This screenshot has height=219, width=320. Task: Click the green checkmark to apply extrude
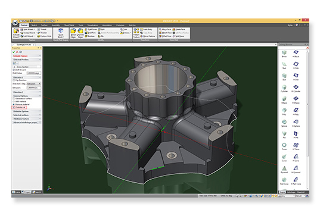click(14, 52)
